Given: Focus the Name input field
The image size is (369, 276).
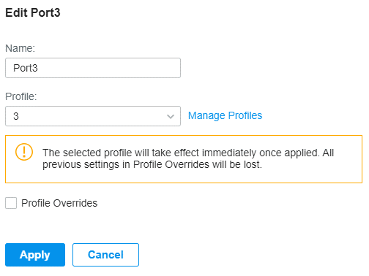Looking at the screenshot, I should coord(93,68).
